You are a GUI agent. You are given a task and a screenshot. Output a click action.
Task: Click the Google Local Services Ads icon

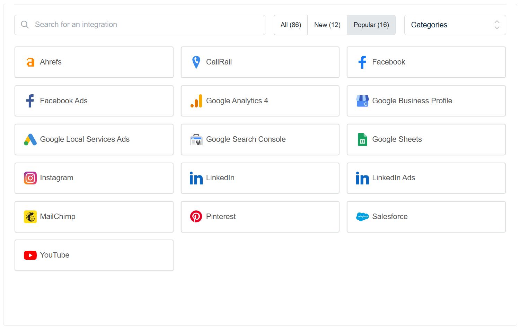30,139
